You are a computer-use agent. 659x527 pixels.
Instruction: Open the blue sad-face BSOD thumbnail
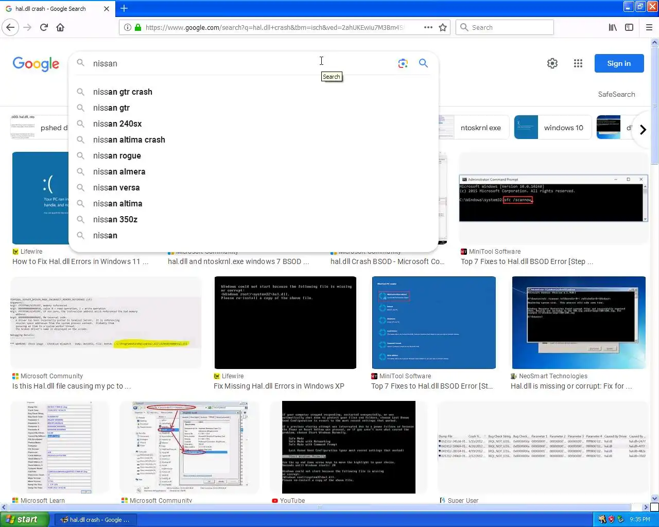click(x=40, y=198)
